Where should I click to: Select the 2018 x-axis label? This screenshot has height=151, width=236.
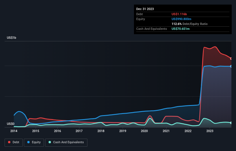(x=101, y=131)
